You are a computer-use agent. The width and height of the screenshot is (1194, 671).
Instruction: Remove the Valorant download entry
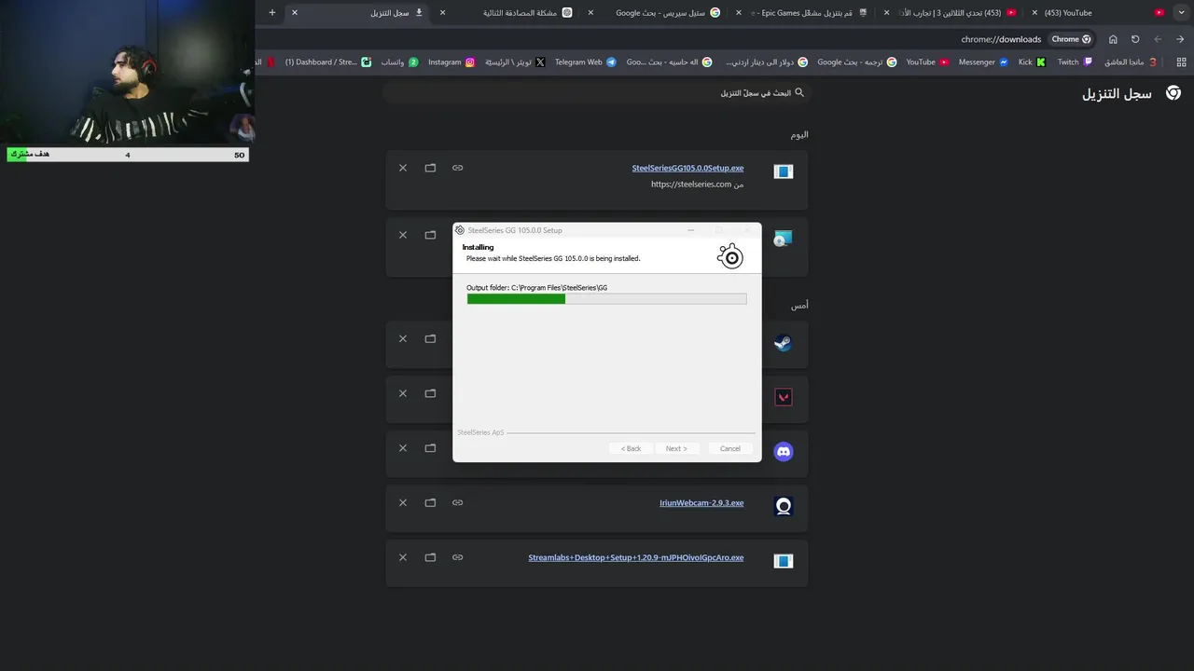point(403,393)
